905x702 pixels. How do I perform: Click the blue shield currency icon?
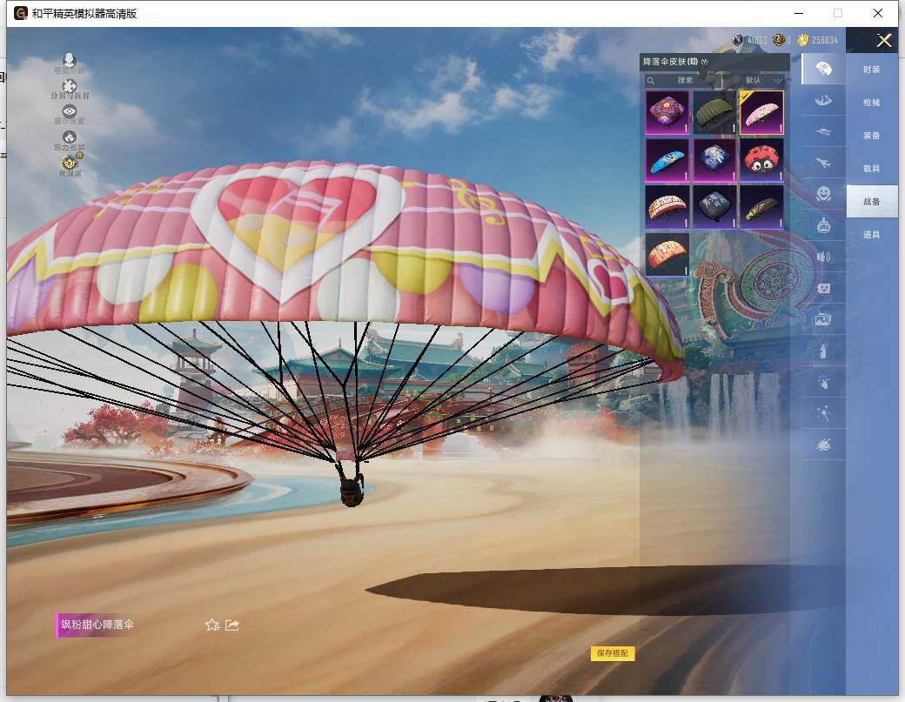[x=738, y=40]
